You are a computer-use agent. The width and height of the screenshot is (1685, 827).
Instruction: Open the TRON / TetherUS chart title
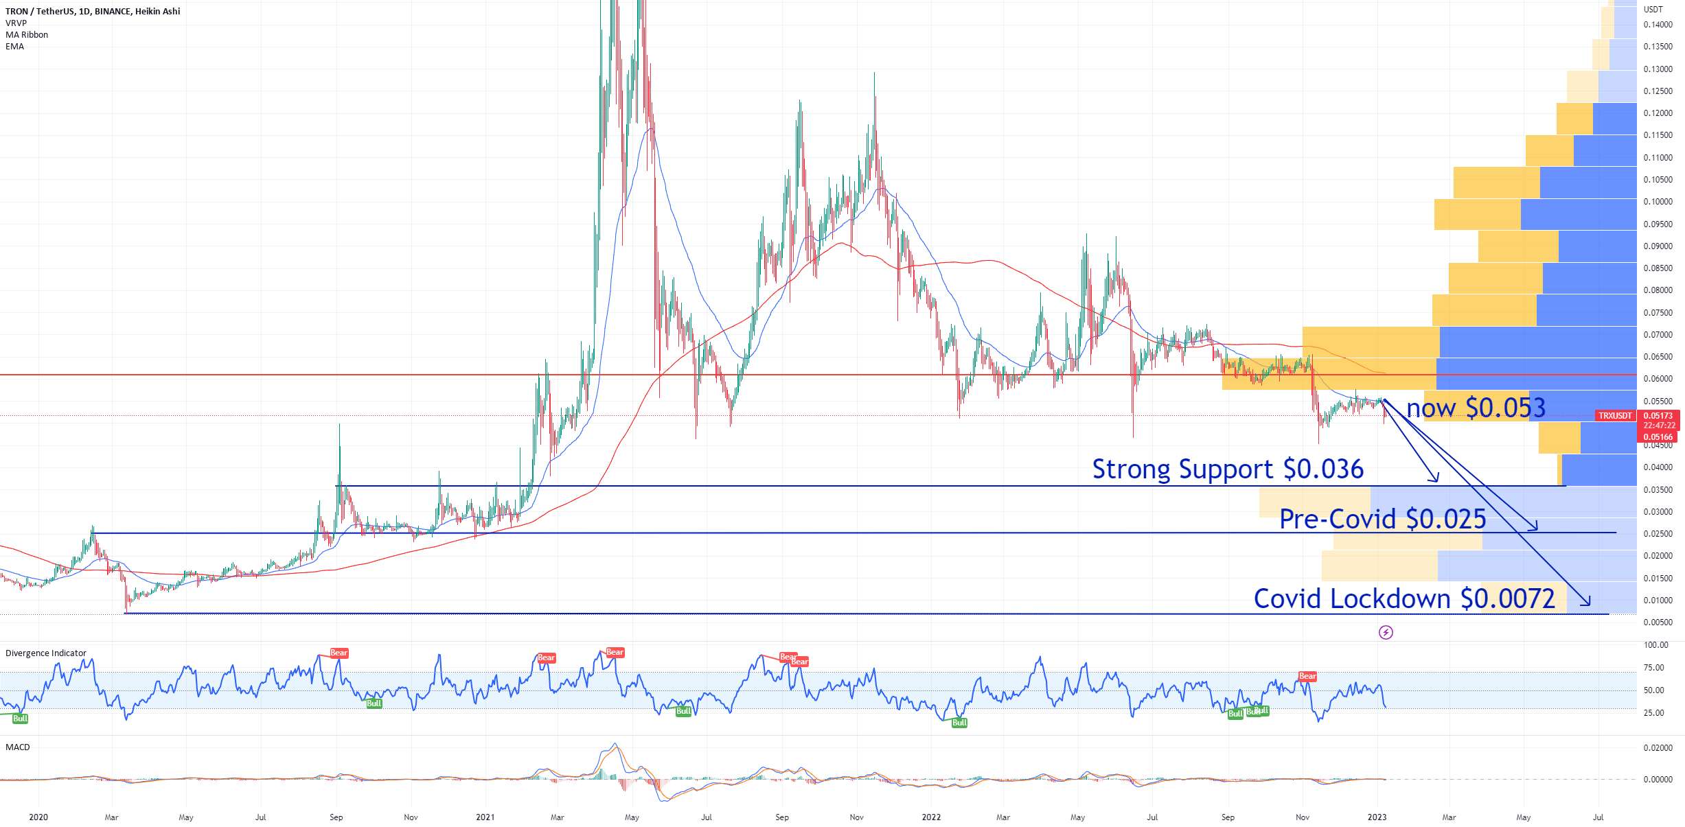pyautogui.click(x=93, y=11)
